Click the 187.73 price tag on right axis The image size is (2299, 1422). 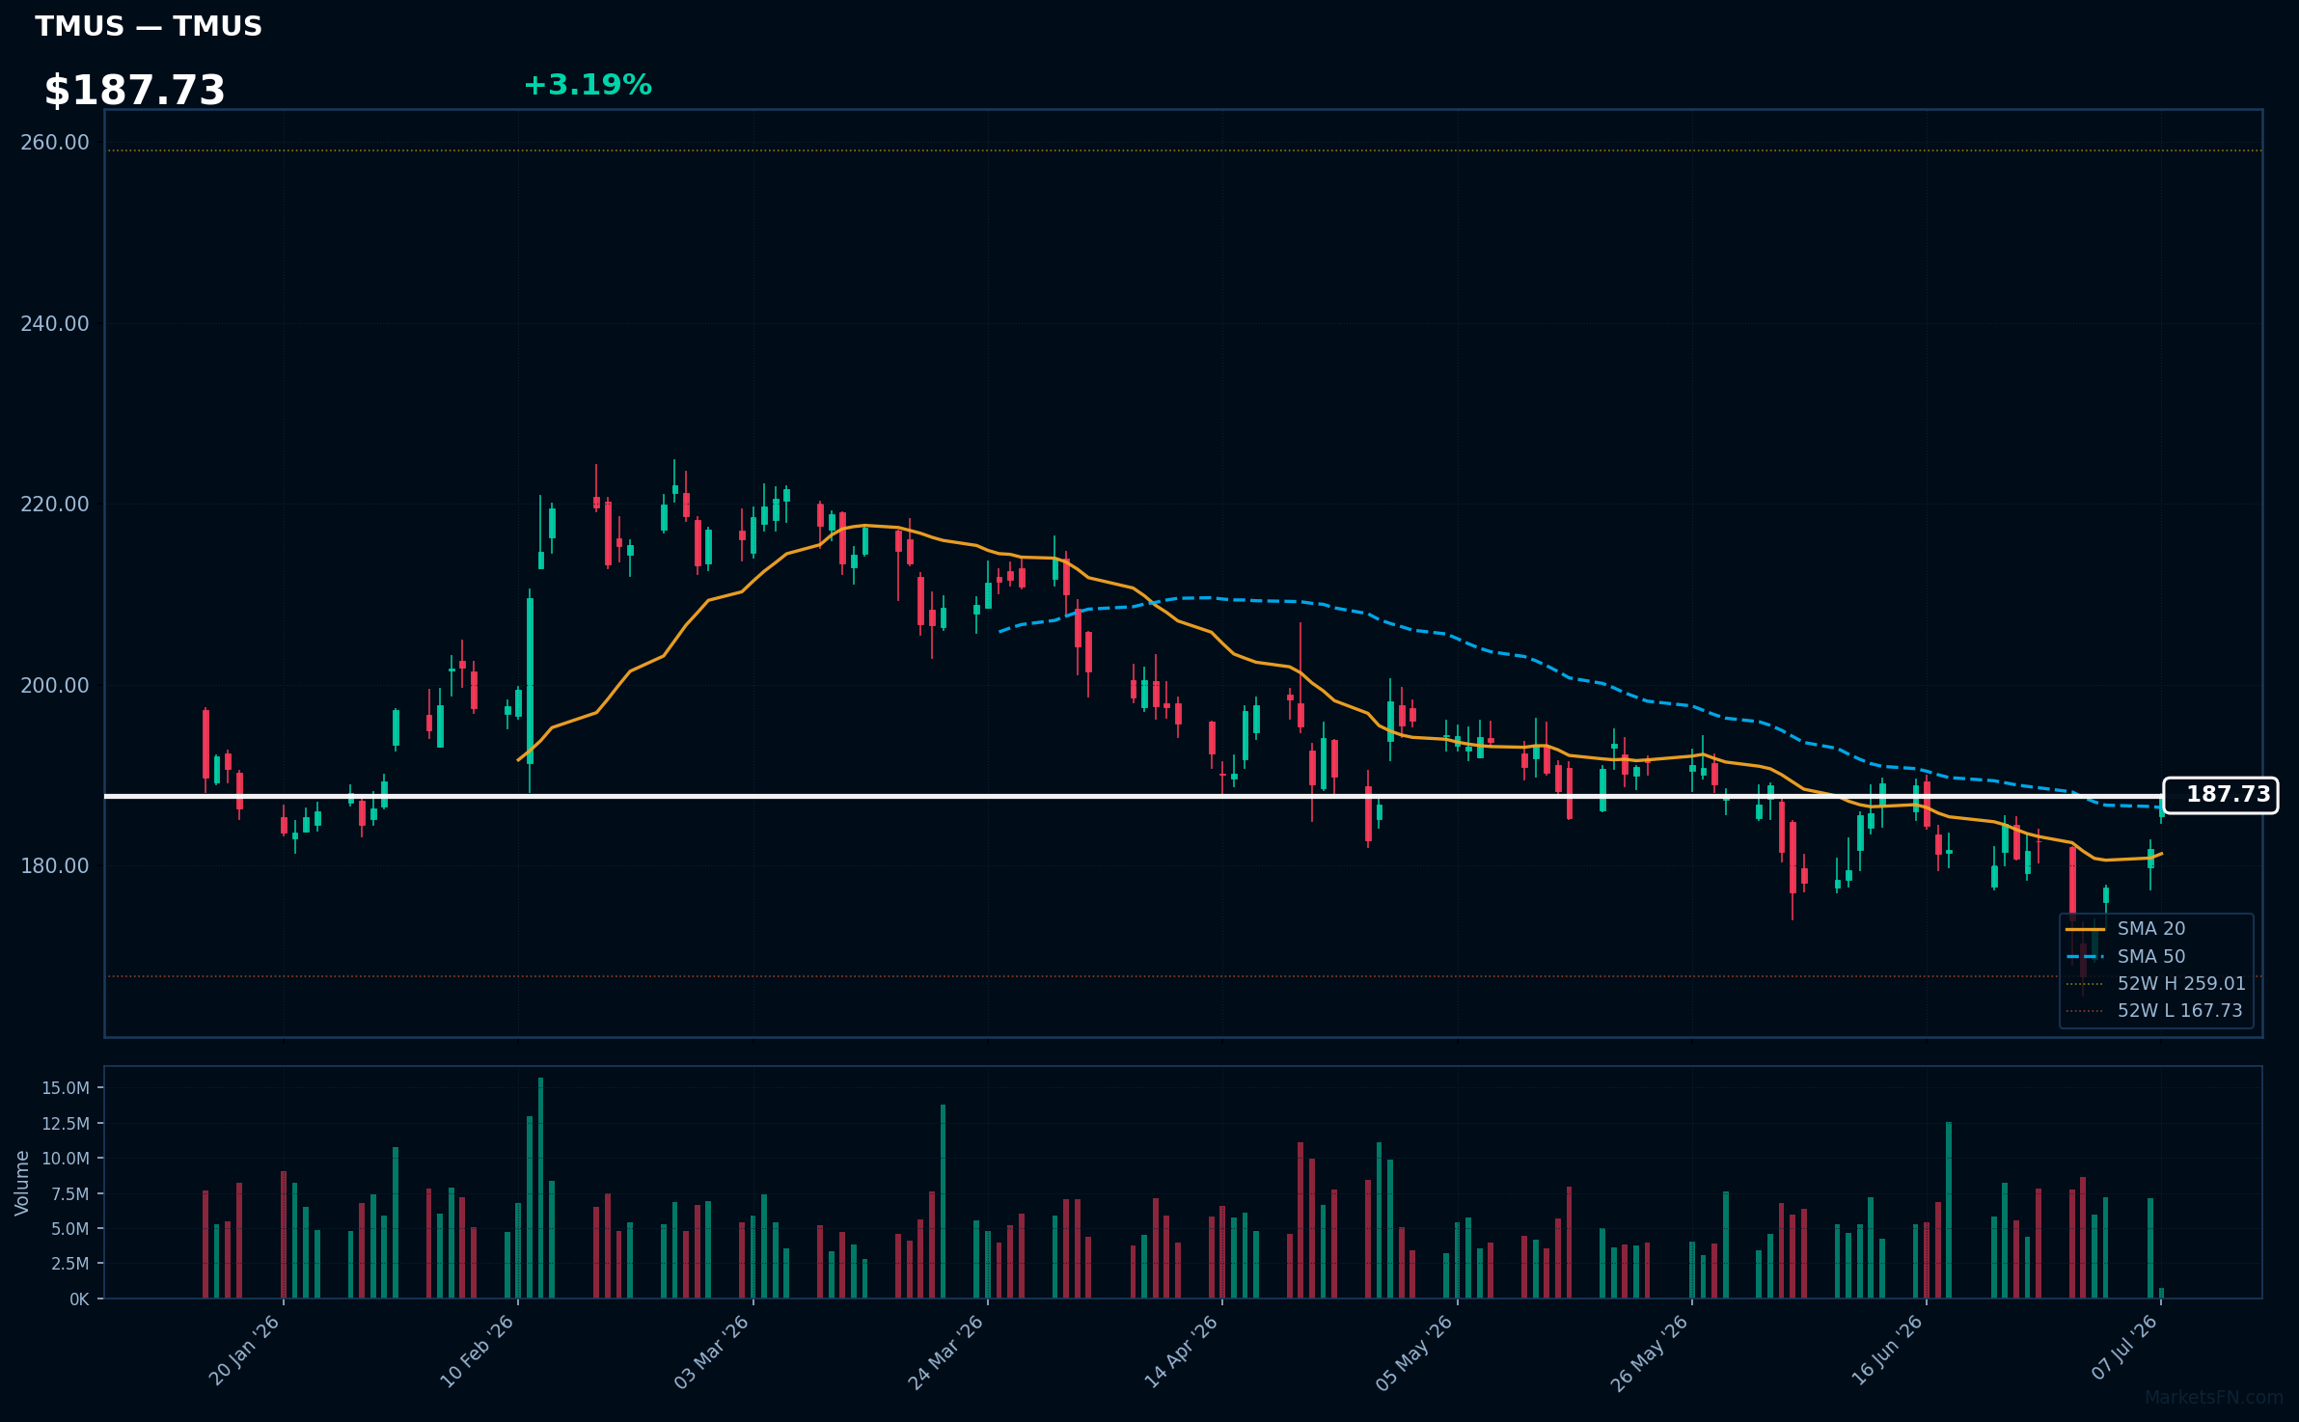click(2221, 795)
